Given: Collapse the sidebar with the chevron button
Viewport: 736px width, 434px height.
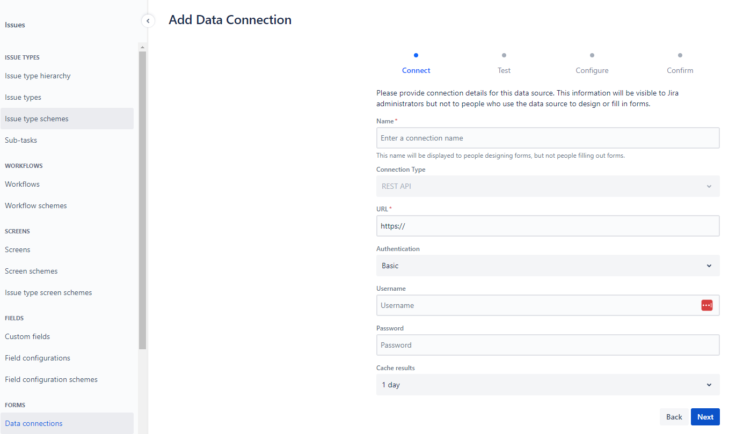Looking at the screenshot, I should click(x=148, y=21).
